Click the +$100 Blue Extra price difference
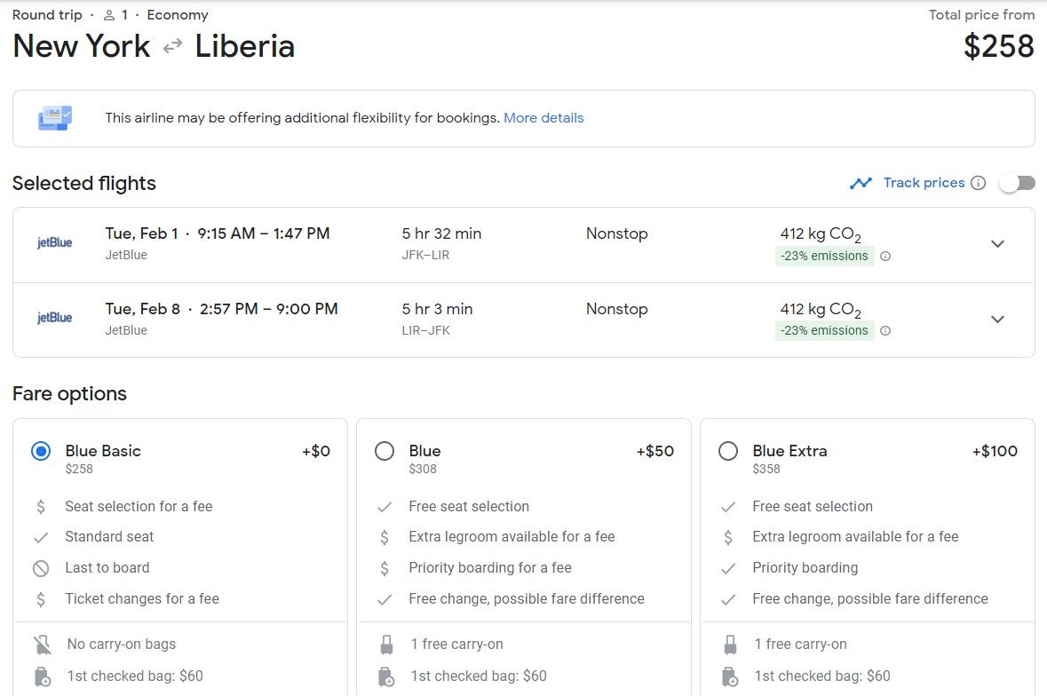 tap(995, 451)
